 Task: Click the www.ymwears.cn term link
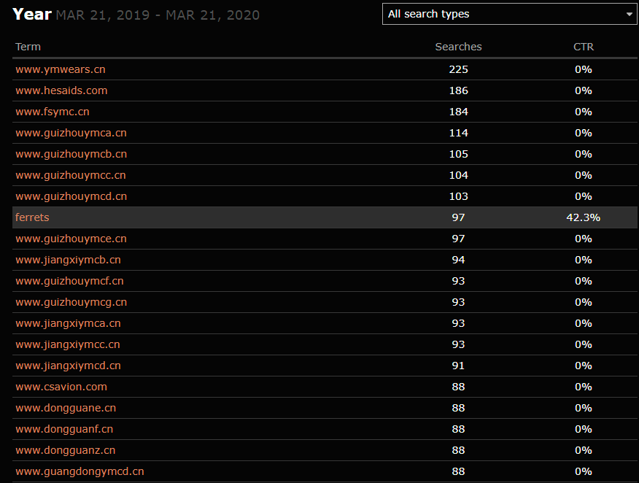61,69
